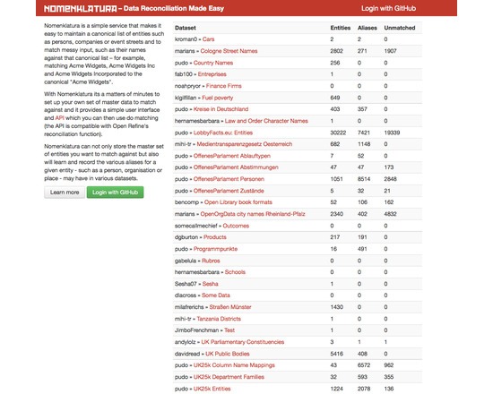This screenshot has width=493, height=394.
Task: Click the Learn more button
Action: point(65,193)
